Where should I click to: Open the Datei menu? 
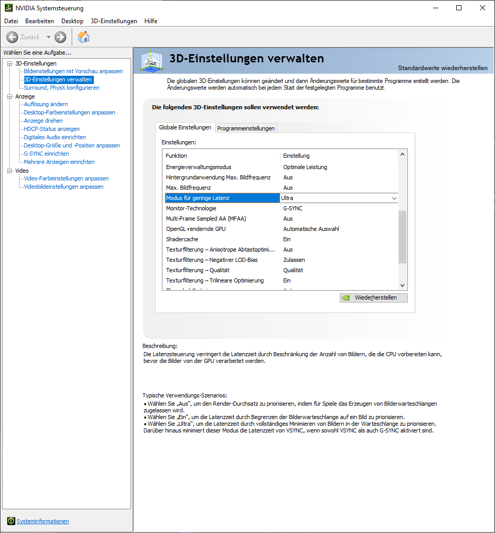pyautogui.click(x=11, y=21)
